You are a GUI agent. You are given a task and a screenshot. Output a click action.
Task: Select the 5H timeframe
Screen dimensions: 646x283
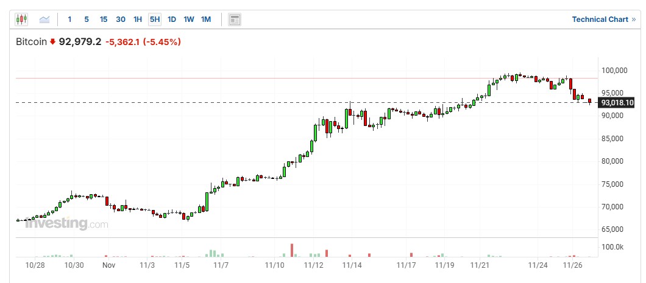point(155,19)
